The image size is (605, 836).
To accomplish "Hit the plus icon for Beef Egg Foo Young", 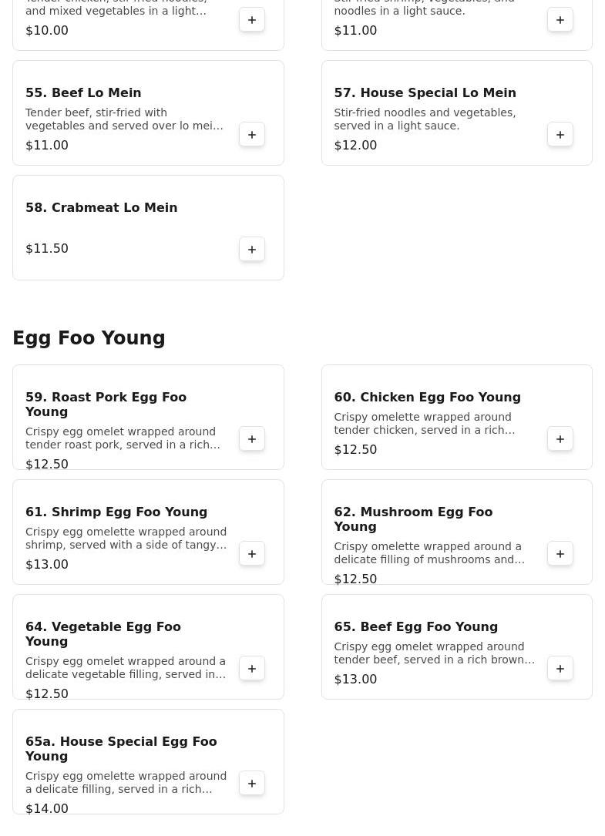I will [x=560, y=669].
